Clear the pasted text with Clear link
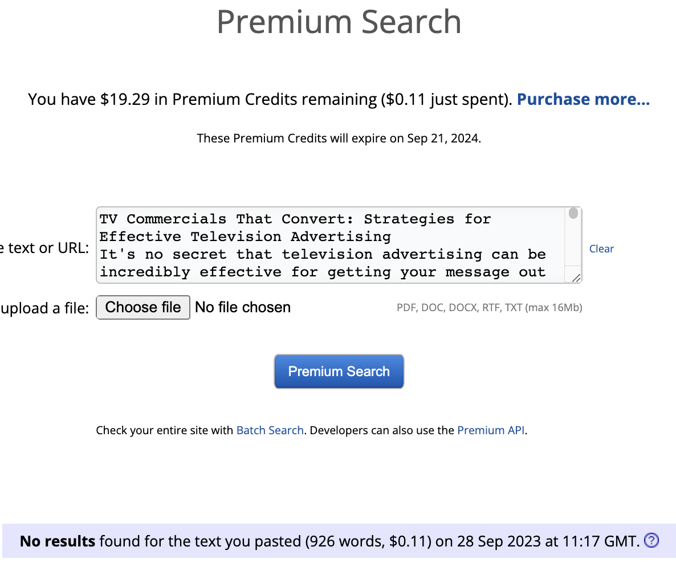Screen dimensions: 676x563 (601, 249)
